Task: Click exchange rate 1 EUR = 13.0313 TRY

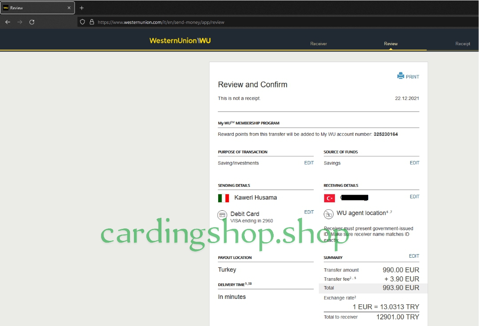Action: pos(386,307)
